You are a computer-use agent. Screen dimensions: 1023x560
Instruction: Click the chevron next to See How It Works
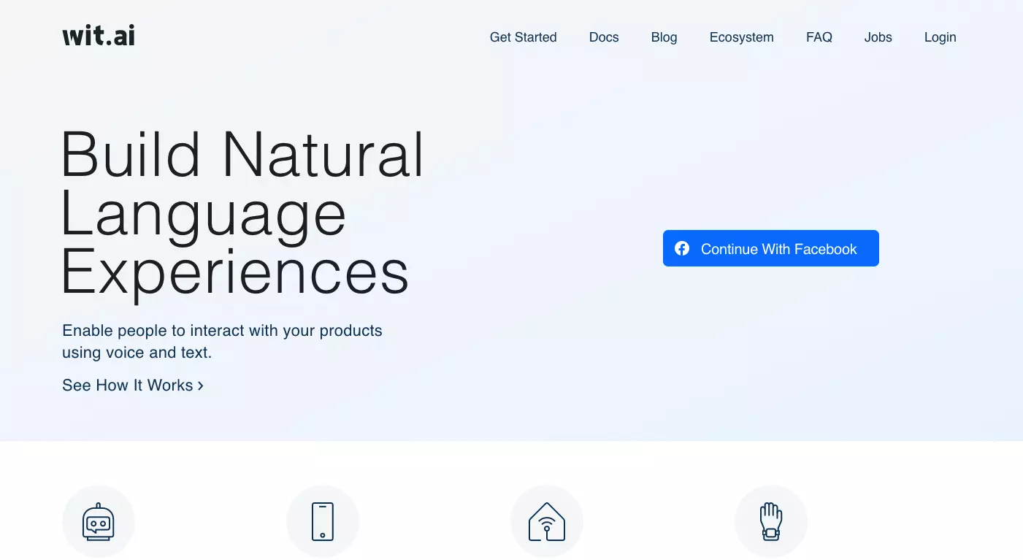pos(200,386)
